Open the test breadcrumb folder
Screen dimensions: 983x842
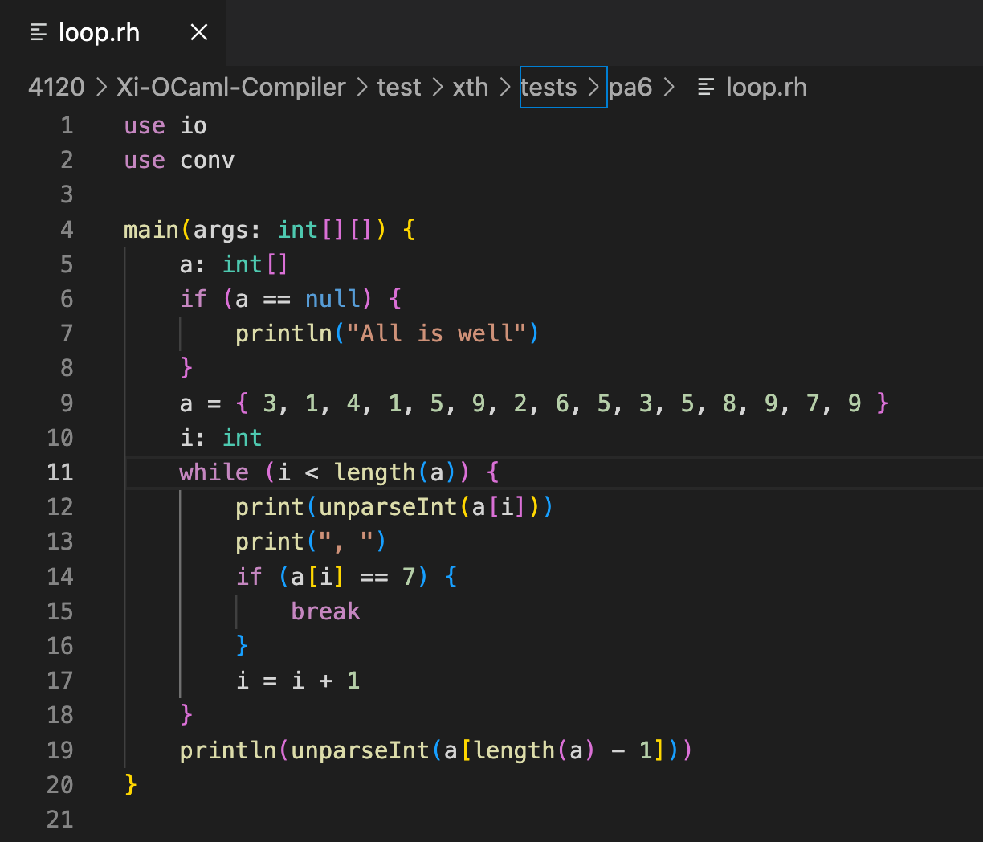399,87
